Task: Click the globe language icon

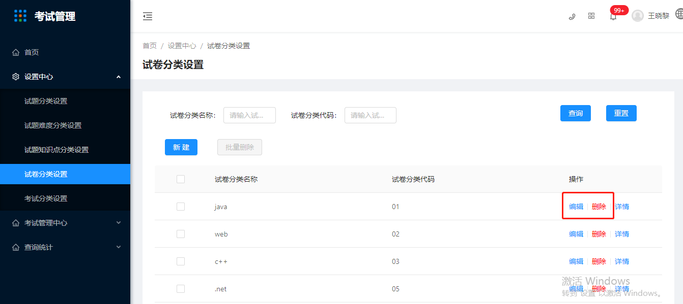Action: pos(679,14)
